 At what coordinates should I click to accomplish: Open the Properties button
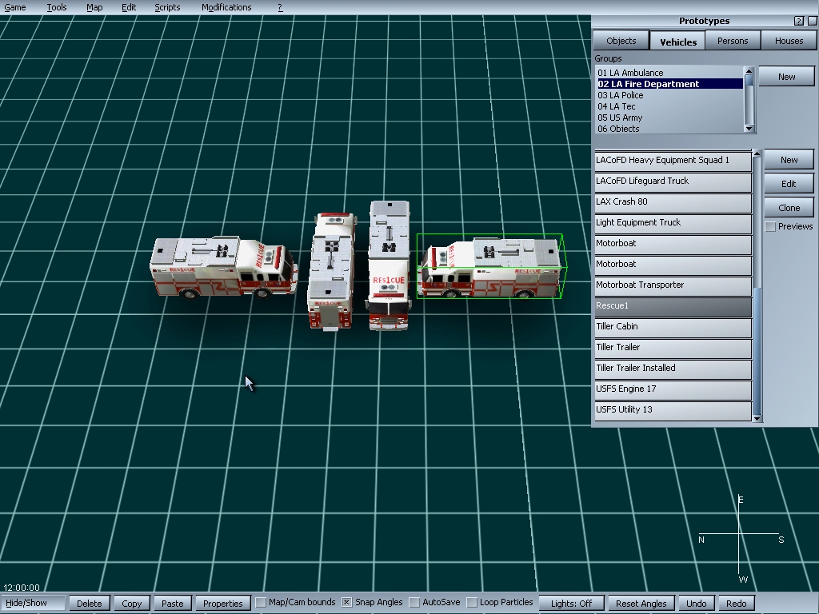coord(222,603)
